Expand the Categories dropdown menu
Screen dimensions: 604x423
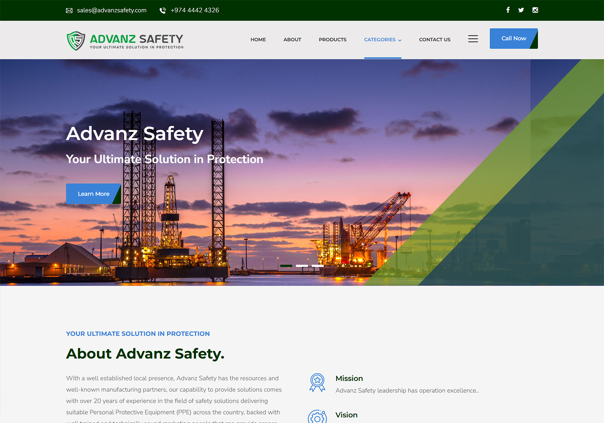[x=383, y=39]
